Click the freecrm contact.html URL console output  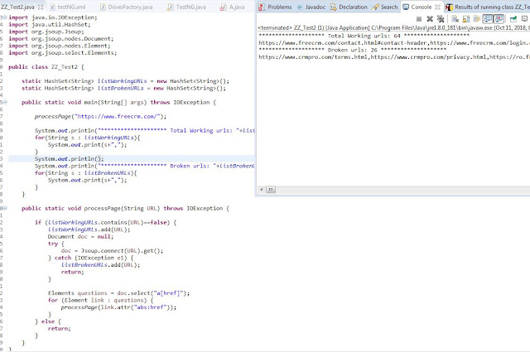click(344, 42)
